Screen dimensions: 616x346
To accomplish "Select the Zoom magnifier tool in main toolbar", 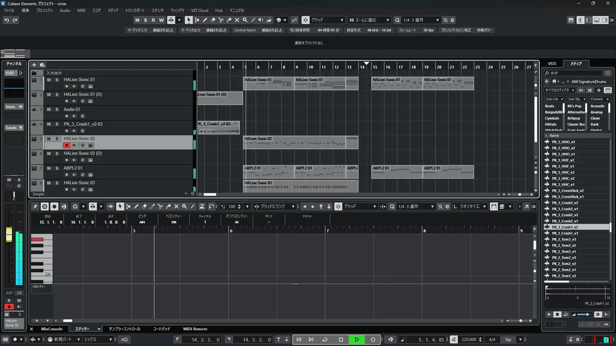I will tap(245, 20).
